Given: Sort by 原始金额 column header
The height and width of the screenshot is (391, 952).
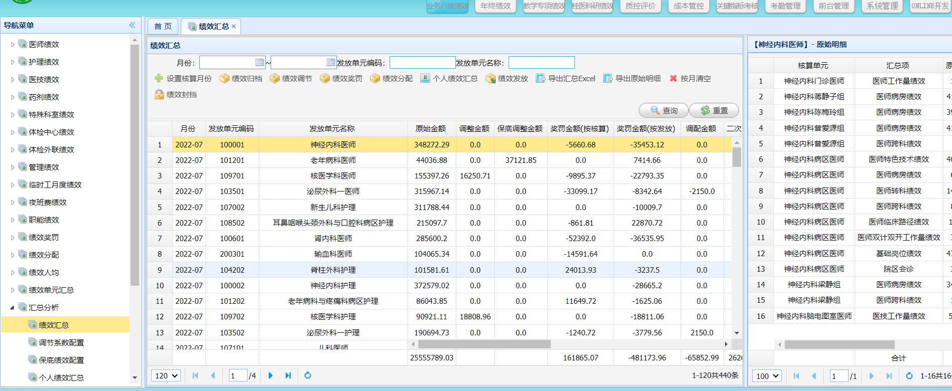Looking at the screenshot, I should tap(431, 129).
